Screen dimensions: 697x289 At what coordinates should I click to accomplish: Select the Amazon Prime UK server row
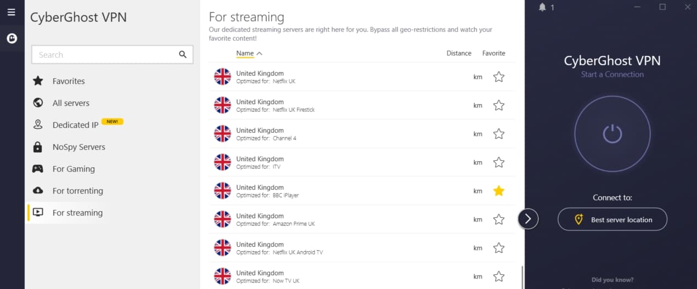(362, 219)
